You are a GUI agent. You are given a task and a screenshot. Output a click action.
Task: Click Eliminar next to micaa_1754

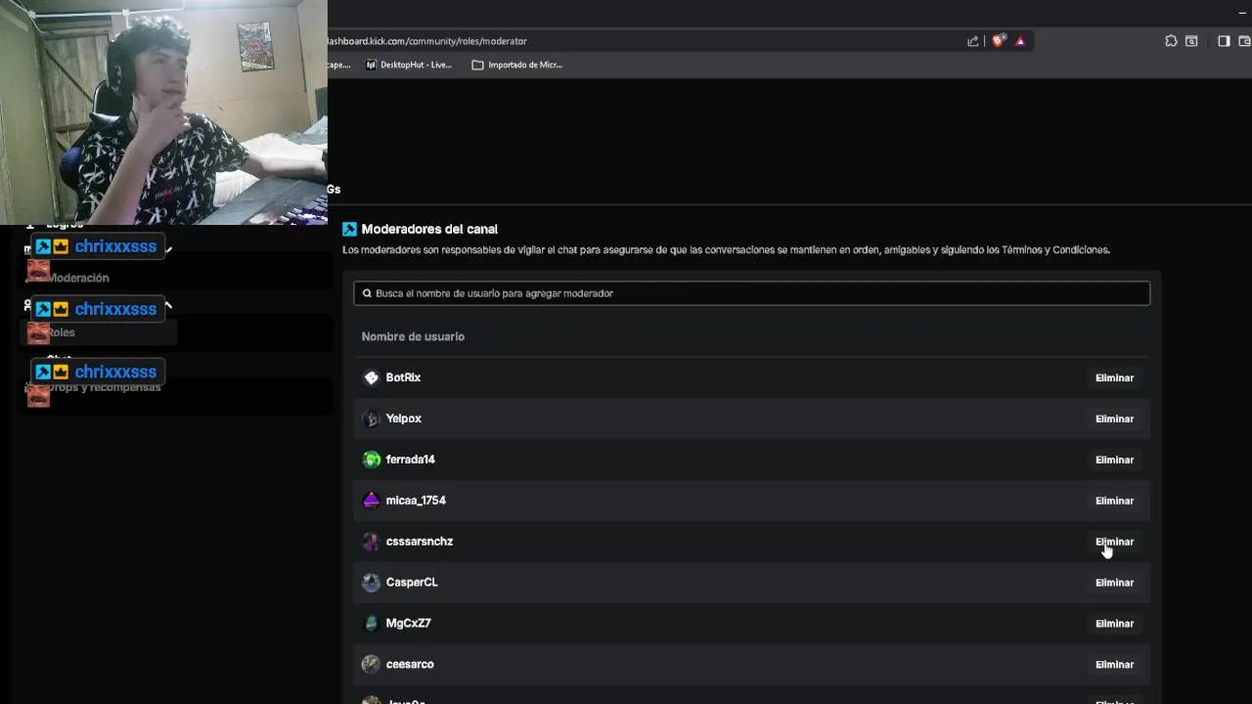(1114, 501)
